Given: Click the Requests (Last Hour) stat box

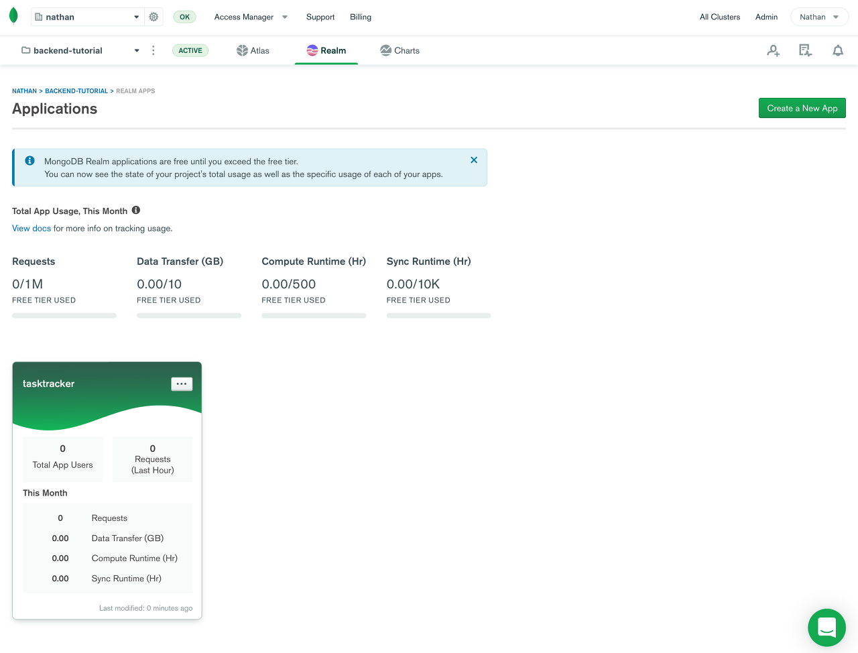Looking at the screenshot, I should tap(153, 459).
